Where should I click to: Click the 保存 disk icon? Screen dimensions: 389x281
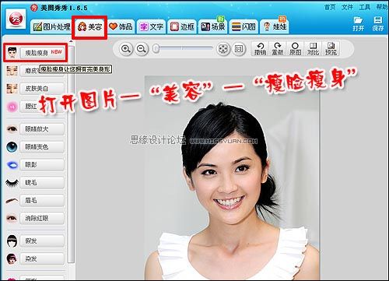(378, 23)
